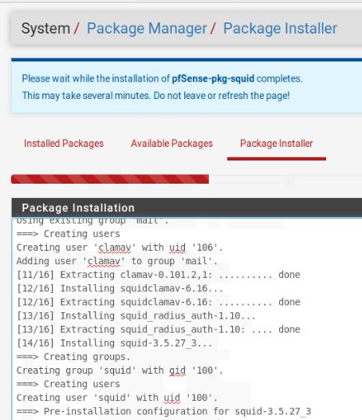
Task: Click the Extracting clamav-0.101.2,1 log line
Action: [159, 275]
